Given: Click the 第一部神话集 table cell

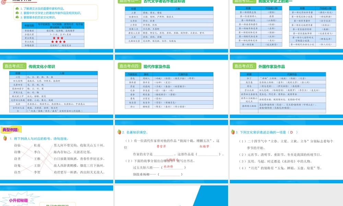Looking at the screenshot, I should [x=248, y=20].
